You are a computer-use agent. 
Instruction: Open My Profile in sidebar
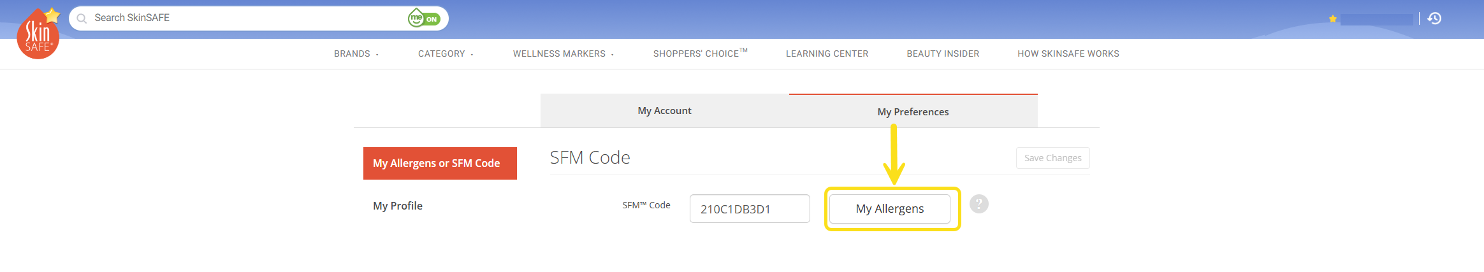coord(398,206)
